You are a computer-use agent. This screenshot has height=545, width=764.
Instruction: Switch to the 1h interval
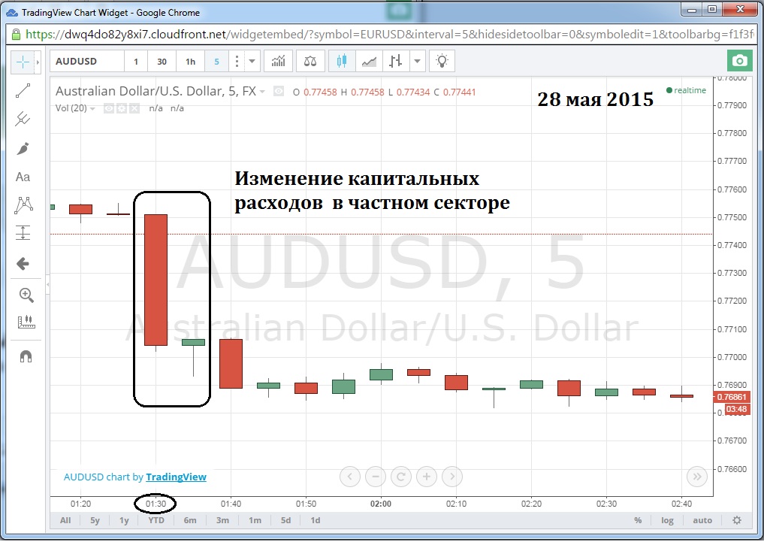191,62
